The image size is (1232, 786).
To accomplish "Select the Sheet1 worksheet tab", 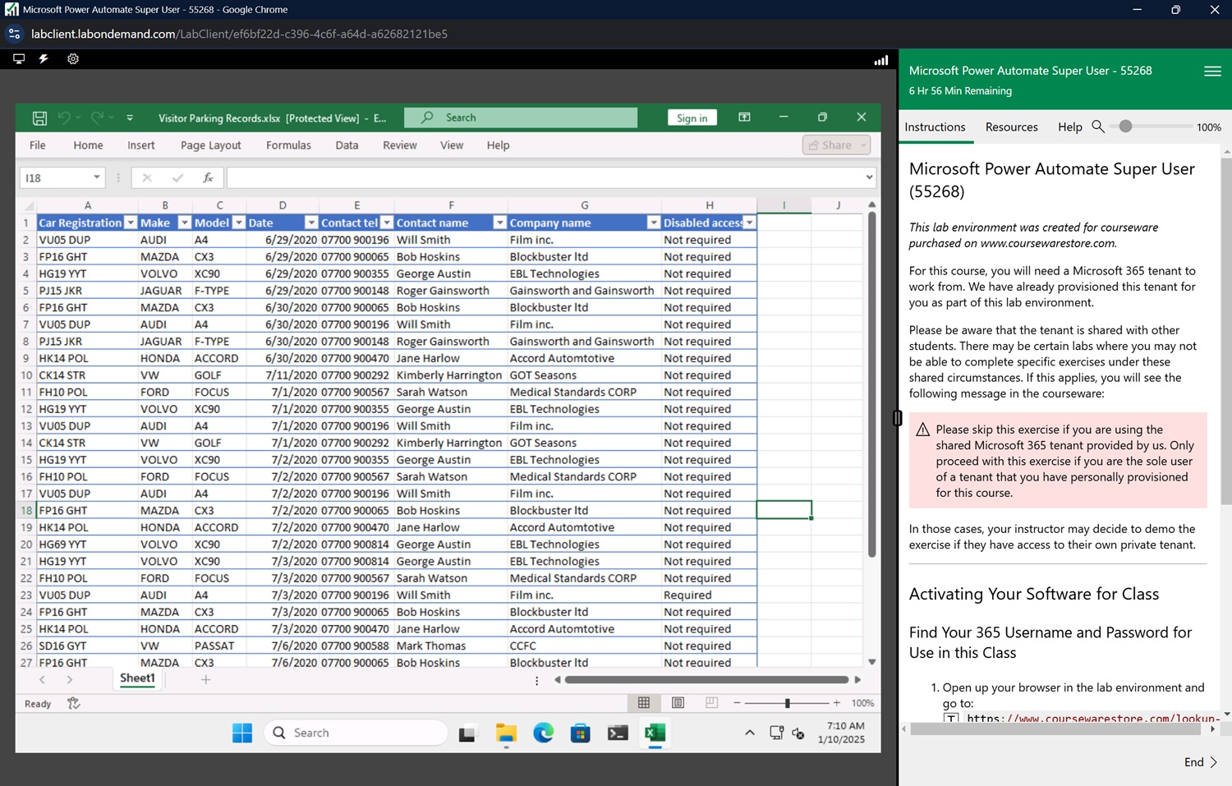I will (x=137, y=678).
